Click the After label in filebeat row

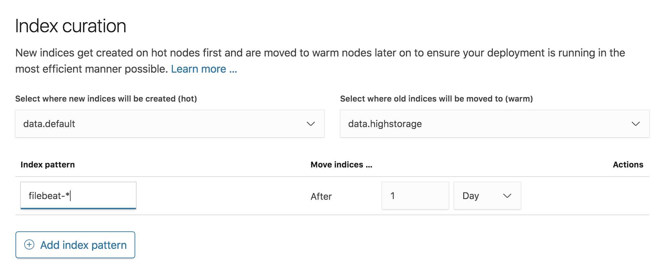click(321, 196)
